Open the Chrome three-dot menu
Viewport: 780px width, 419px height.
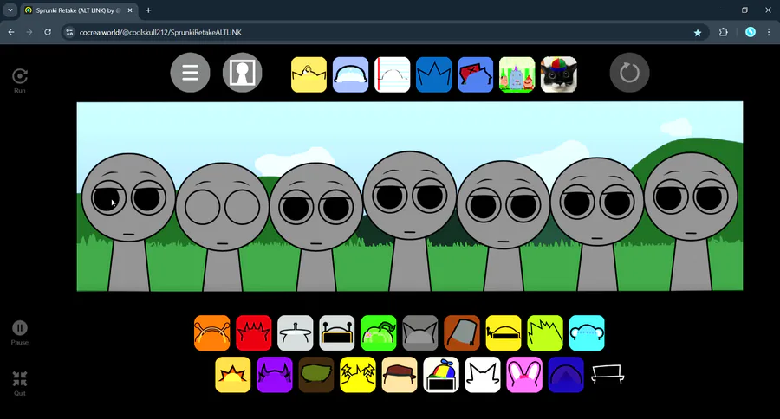(x=769, y=32)
